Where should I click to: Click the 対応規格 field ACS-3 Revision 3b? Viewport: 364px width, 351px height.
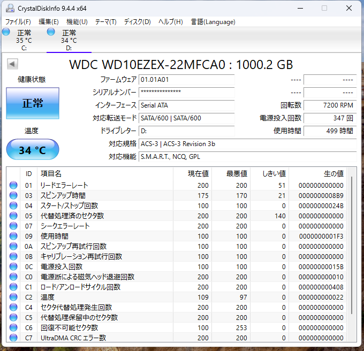click(247, 144)
